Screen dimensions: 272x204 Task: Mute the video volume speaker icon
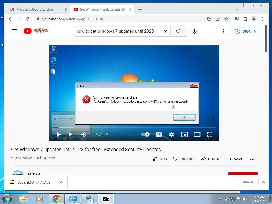coord(84,134)
